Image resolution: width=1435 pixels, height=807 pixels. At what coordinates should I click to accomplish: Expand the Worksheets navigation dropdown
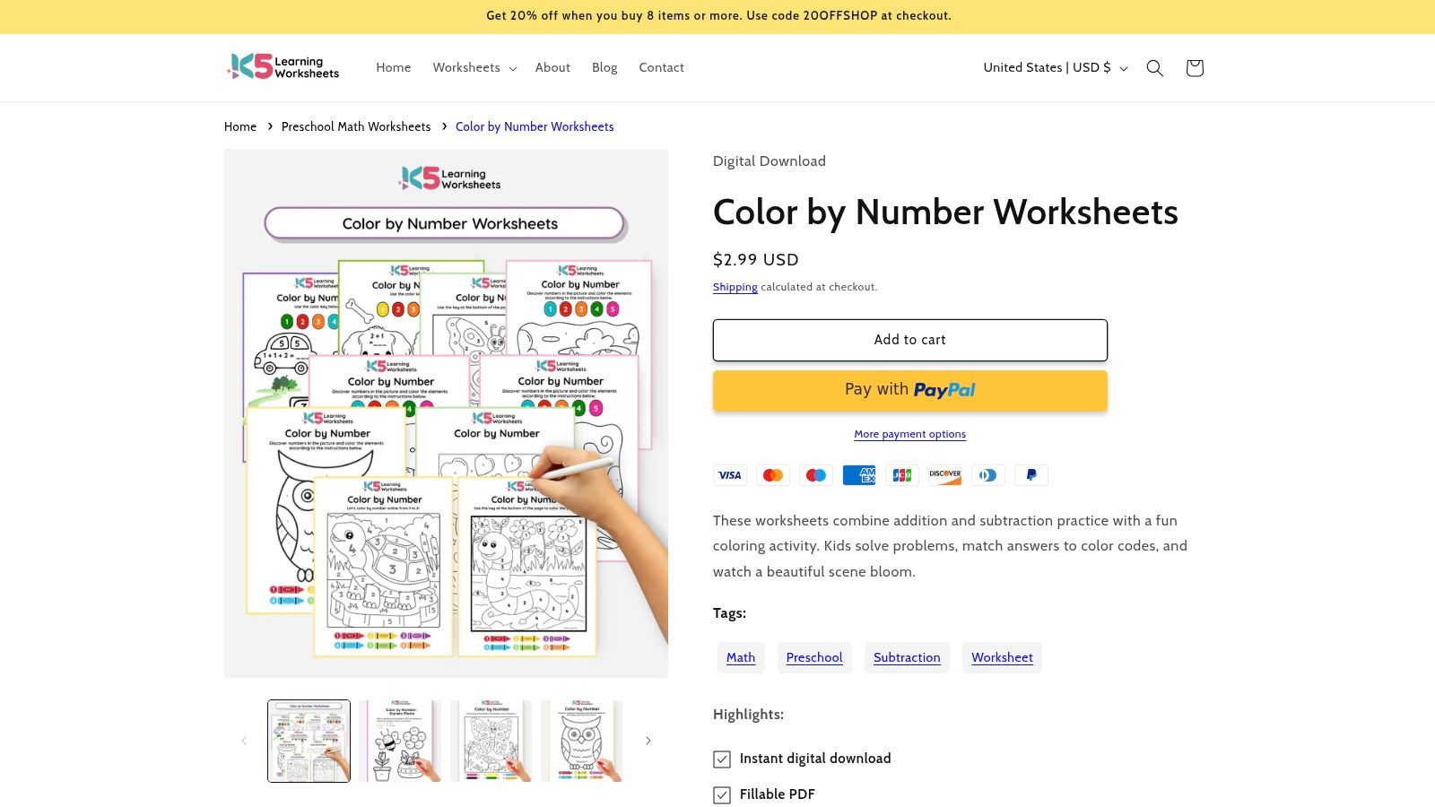coord(474,67)
